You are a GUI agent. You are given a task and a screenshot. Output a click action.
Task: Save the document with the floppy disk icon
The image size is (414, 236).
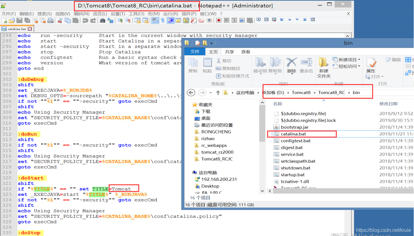click(x=19, y=20)
